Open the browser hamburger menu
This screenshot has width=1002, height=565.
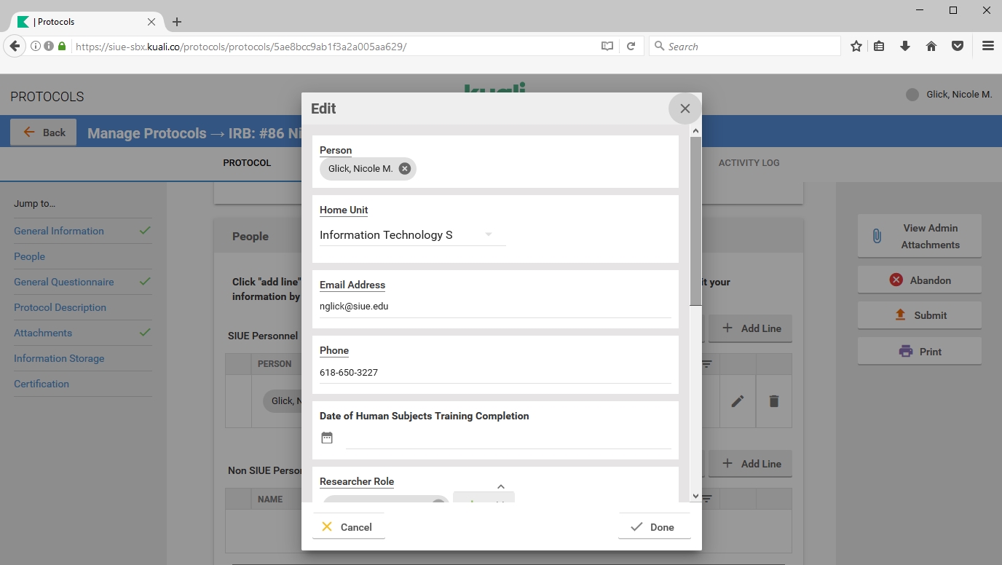coord(987,46)
